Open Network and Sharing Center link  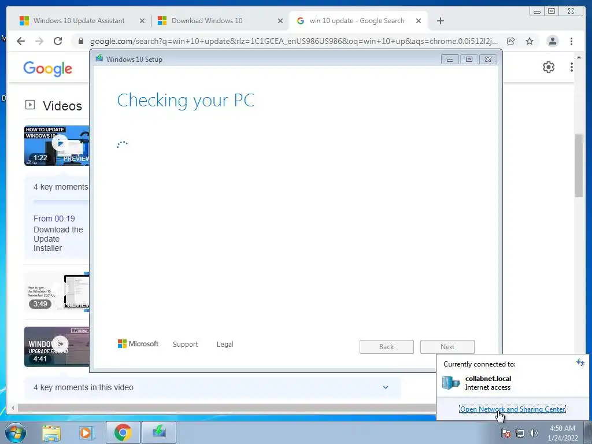(x=512, y=409)
